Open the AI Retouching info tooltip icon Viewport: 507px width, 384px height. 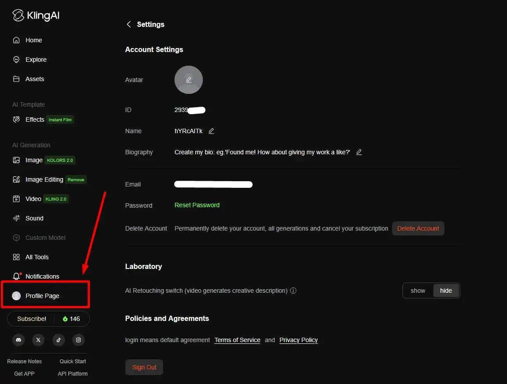click(293, 291)
